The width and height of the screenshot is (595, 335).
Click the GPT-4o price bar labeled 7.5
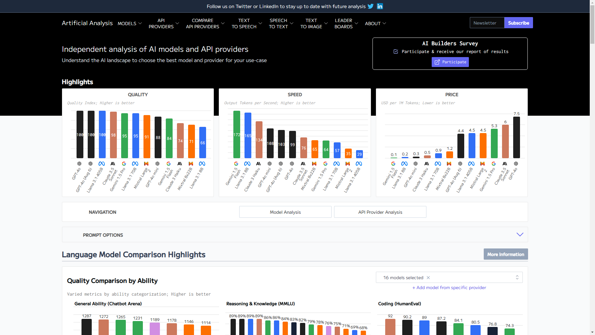pyautogui.click(x=517, y=137)
